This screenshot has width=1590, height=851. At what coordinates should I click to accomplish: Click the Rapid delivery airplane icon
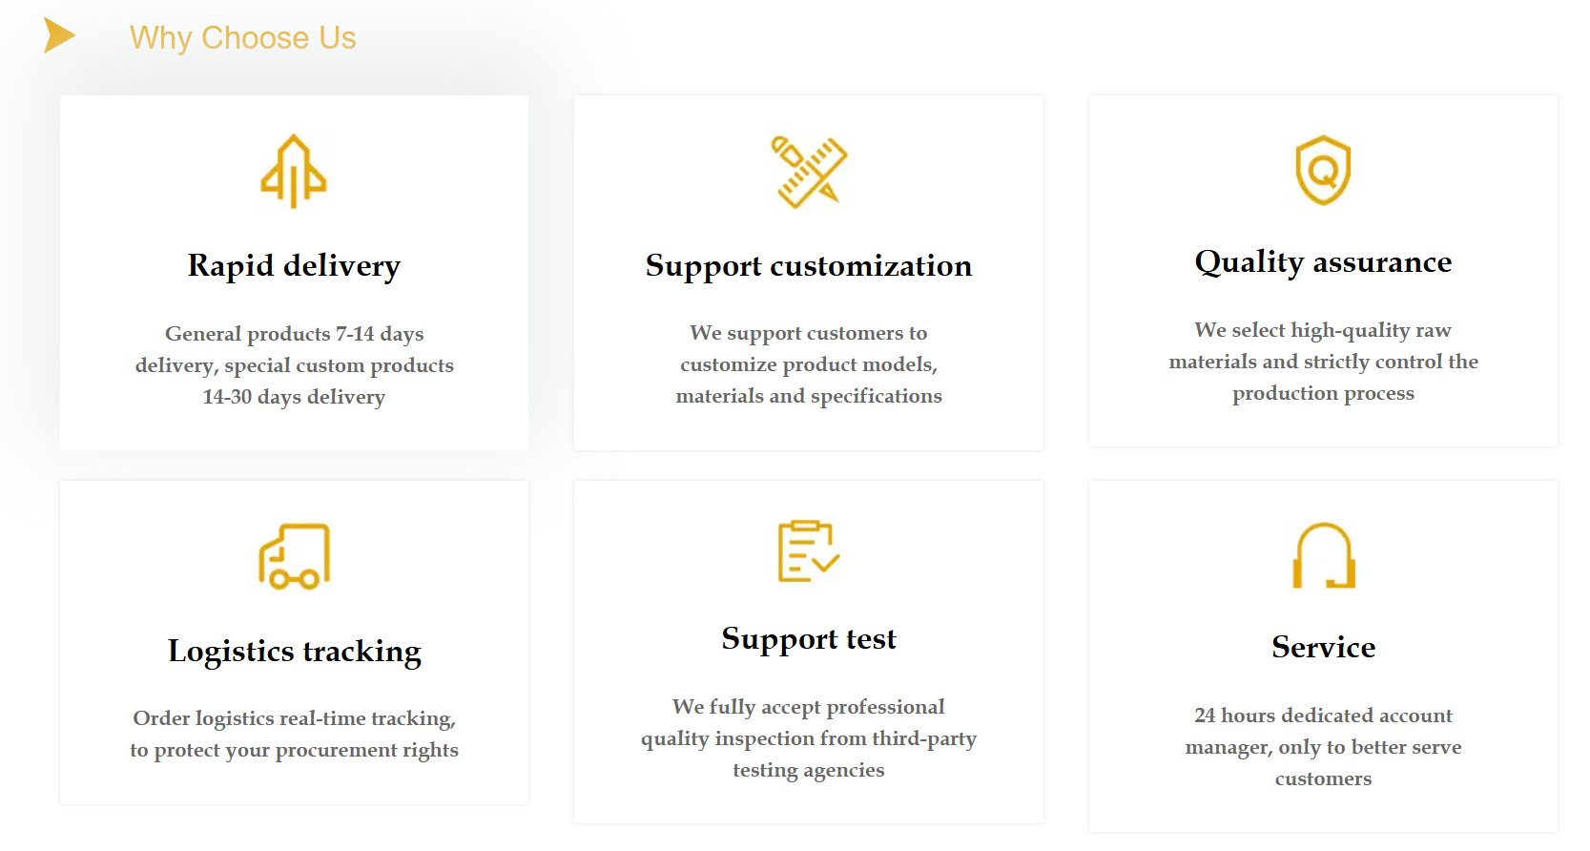(x=294, y=172)
